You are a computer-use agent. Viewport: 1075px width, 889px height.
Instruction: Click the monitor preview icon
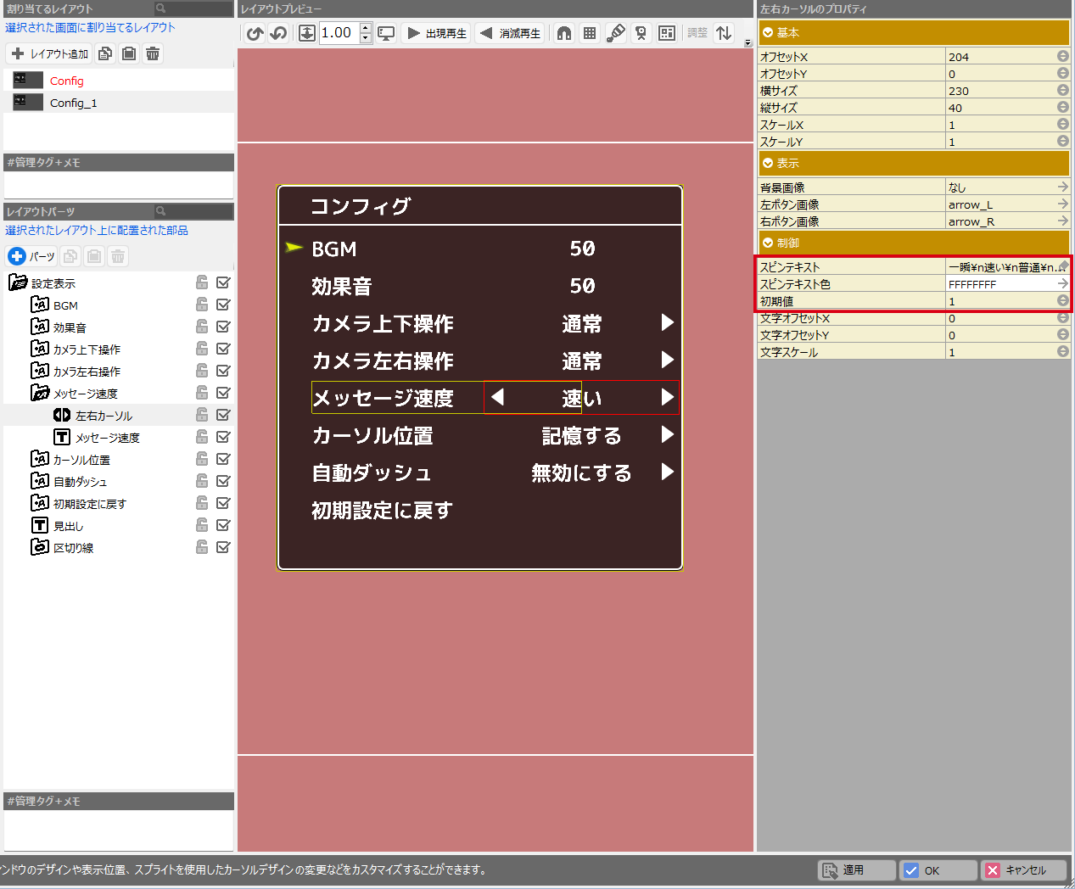[386, 33]
